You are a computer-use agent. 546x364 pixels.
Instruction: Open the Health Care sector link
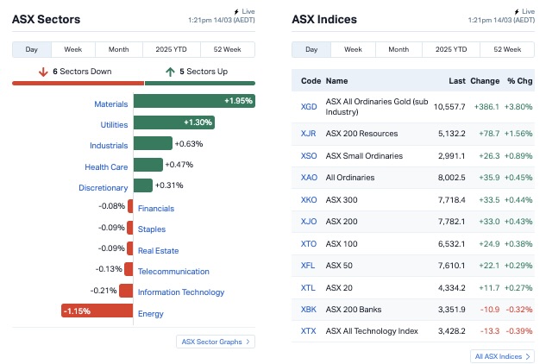(x=106, y=167)
